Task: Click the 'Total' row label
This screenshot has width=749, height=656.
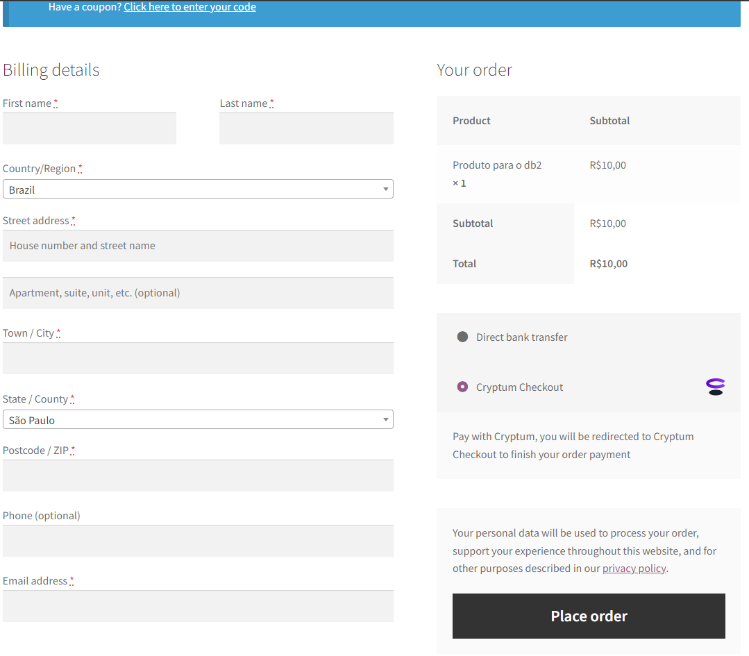Action: coord(464,264)
